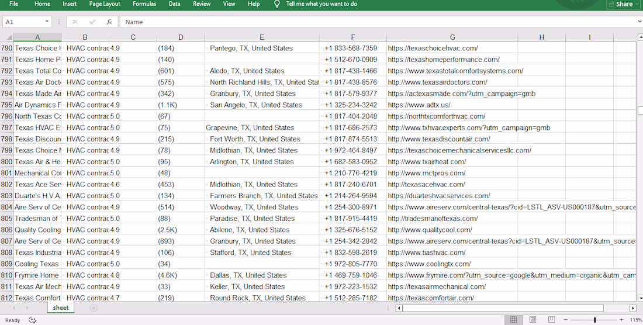Click the sheet tab named sheet
This screenshot has width=643, height=325.
[x=61, y=308]
